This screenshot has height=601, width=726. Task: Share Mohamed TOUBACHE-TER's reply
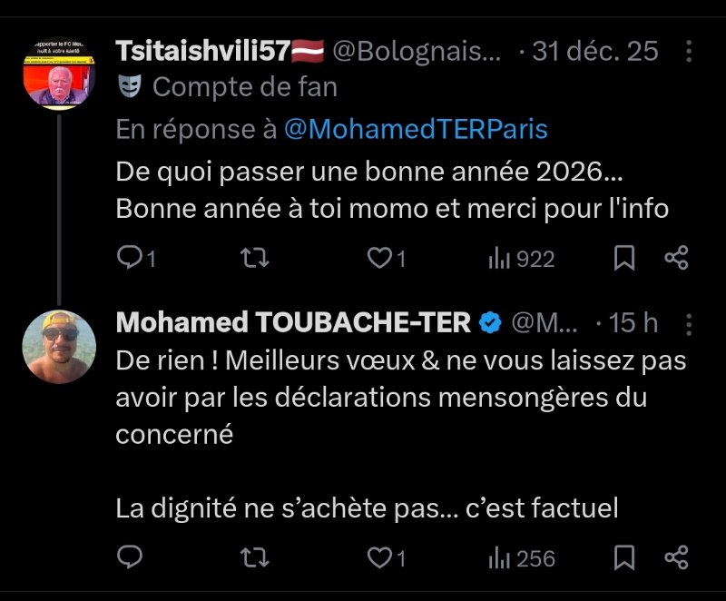point(676,557)
